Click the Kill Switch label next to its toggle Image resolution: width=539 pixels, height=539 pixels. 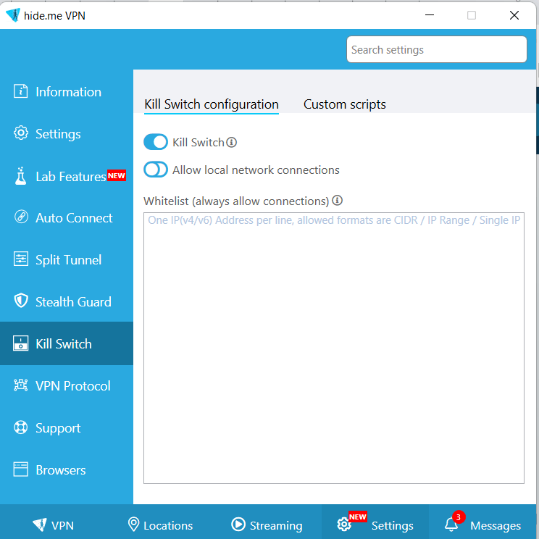(x=199, y=142)
